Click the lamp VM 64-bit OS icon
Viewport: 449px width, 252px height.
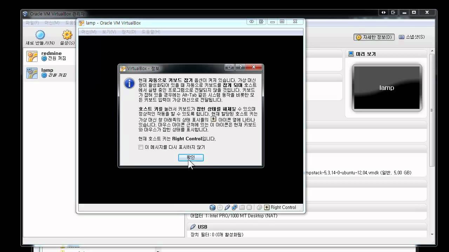pos(32,73)
